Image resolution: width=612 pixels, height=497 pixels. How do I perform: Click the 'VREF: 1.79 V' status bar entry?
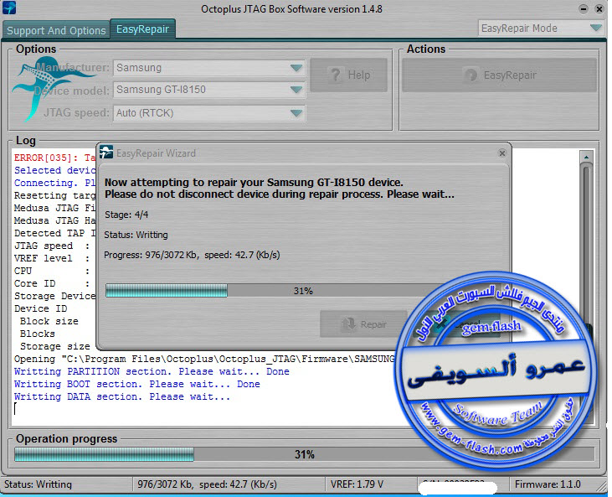[357, 484]
